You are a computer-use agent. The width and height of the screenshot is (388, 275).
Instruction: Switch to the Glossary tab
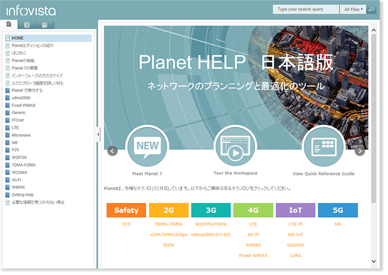[x=45, y=25]
